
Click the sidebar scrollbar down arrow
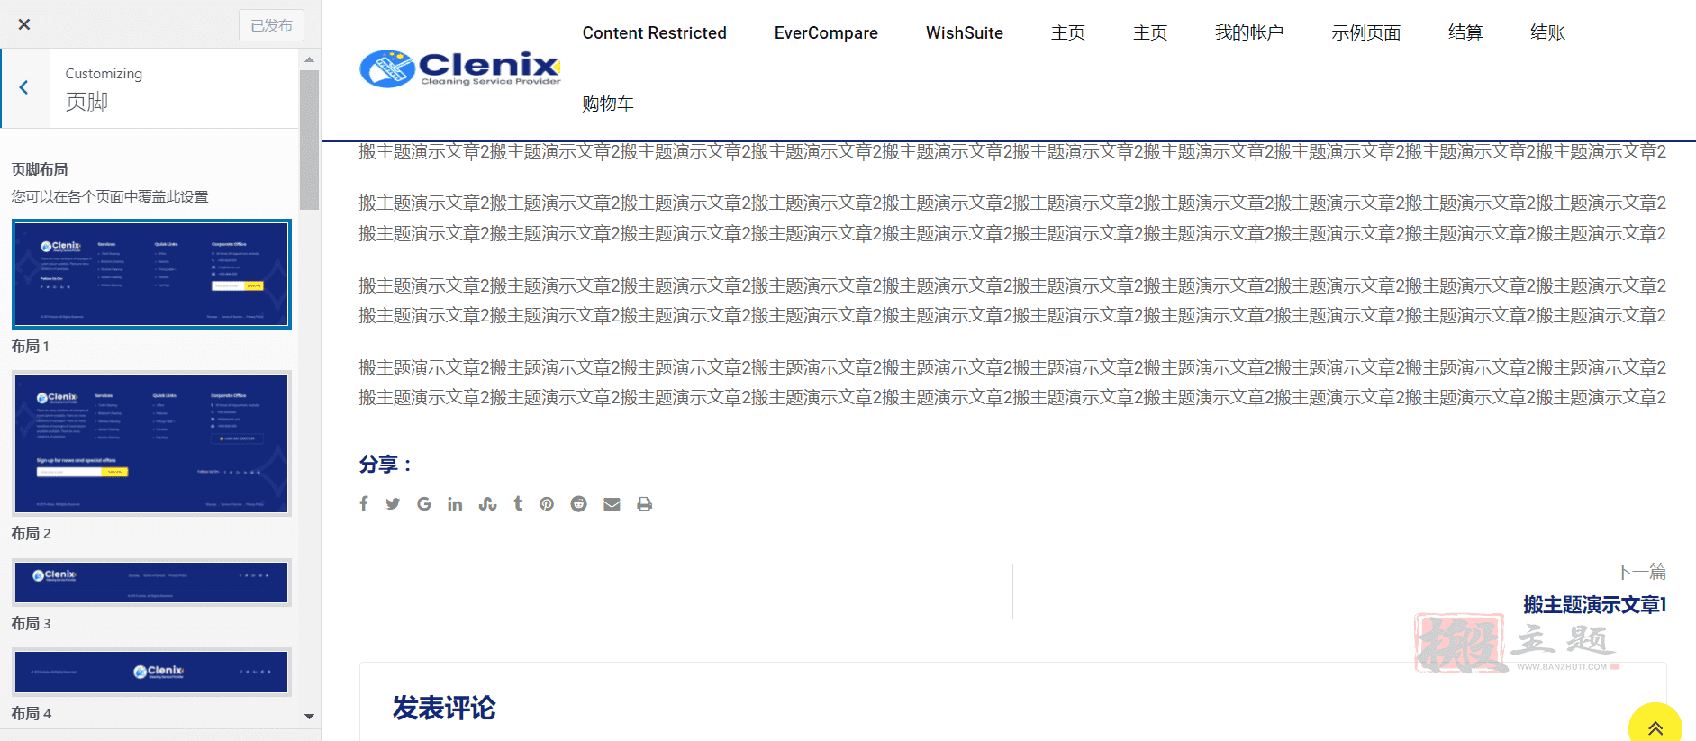[309, 717]
